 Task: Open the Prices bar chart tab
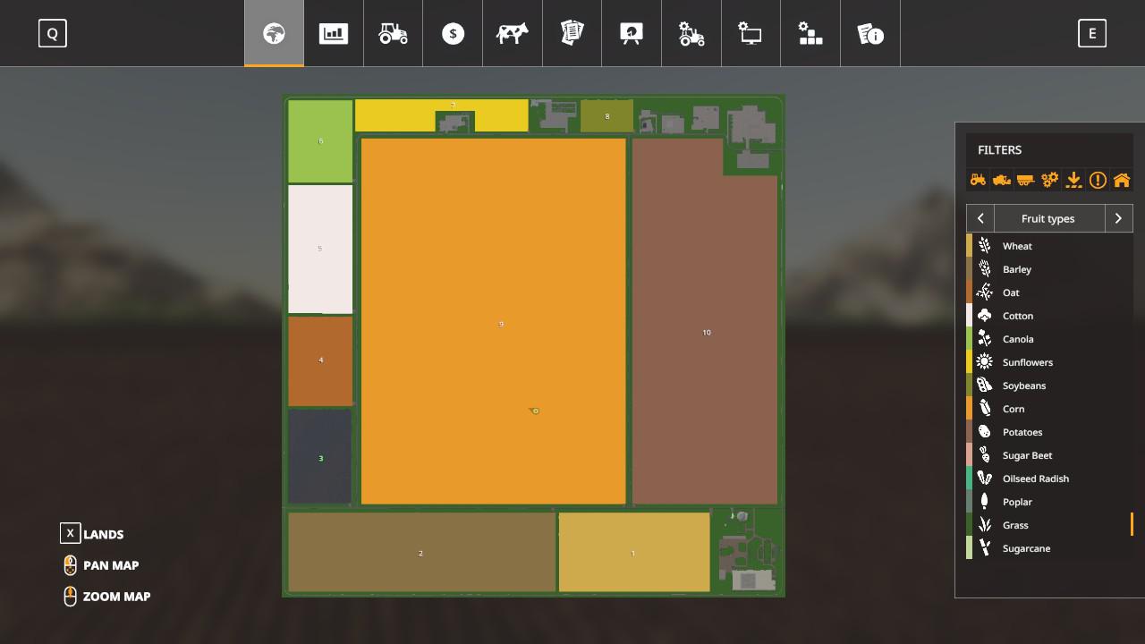(x=334, y=34)
